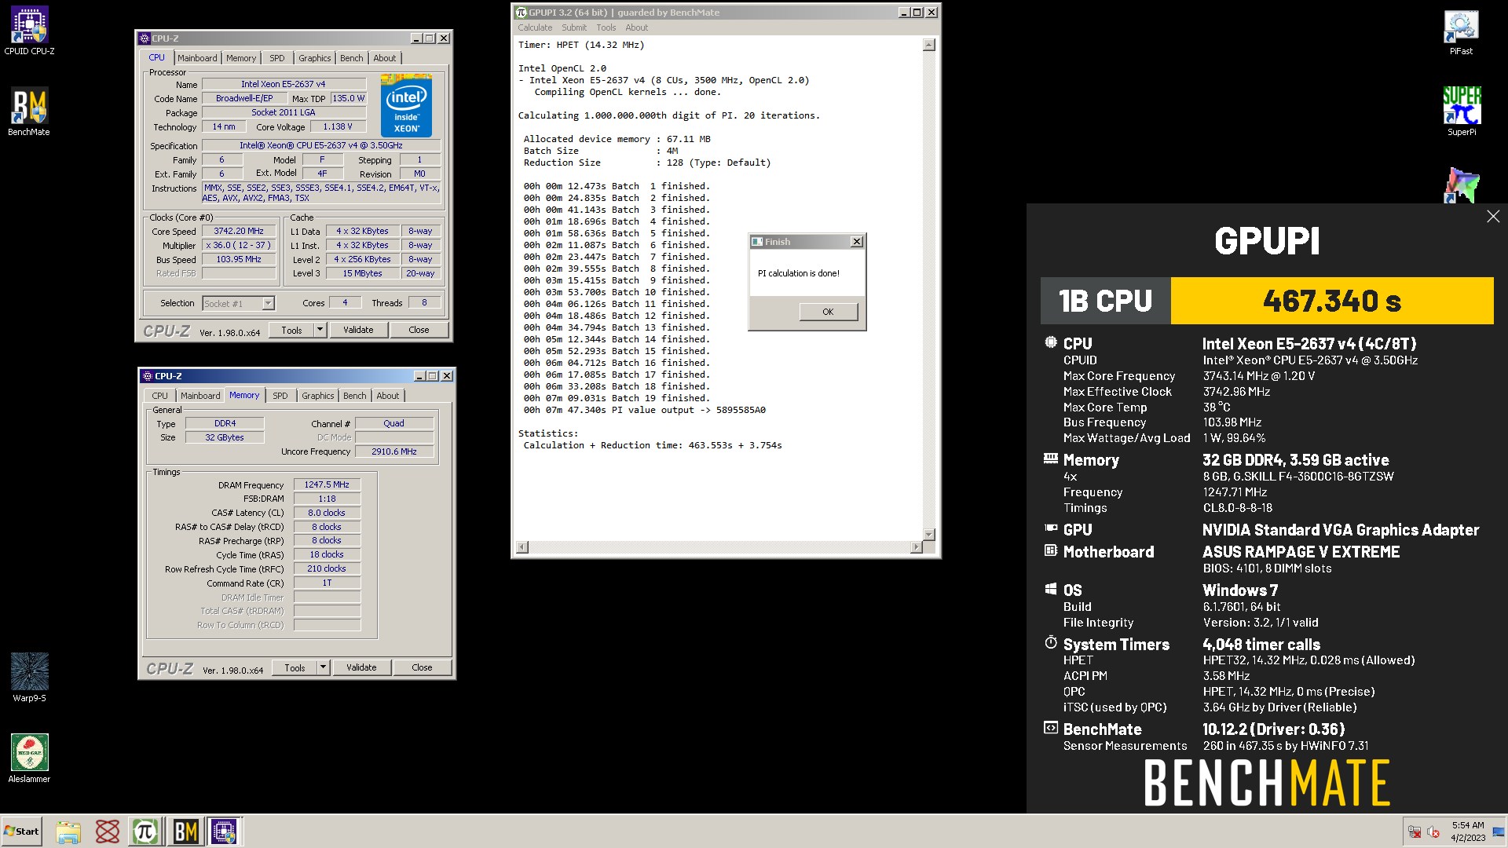Click the show desktop icon in tray

point(1499,832)
